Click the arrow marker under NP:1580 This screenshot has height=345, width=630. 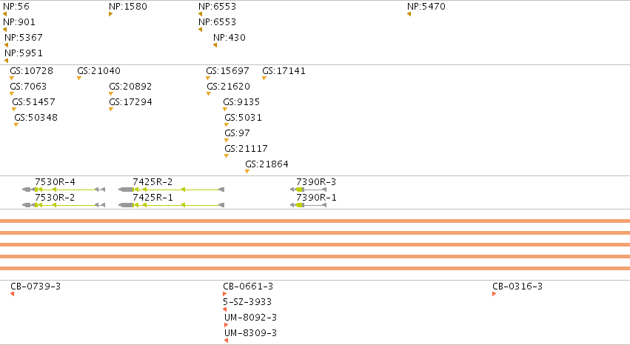coord(110,14)
